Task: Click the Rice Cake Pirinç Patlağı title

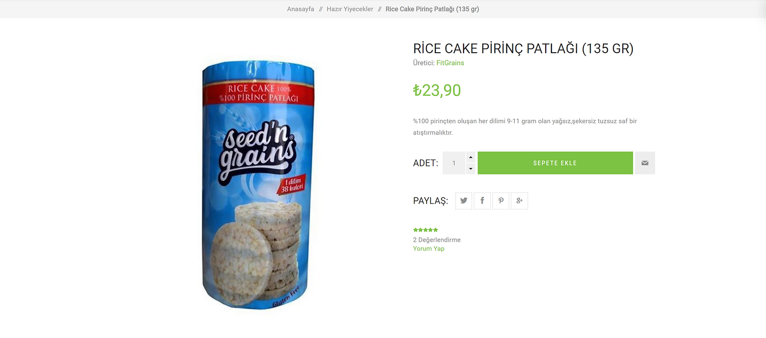Action: 523,48
